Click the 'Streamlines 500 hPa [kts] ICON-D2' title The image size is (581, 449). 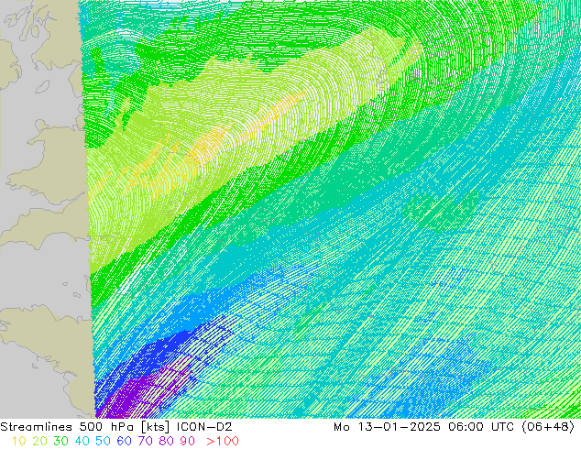click(116, 427)
